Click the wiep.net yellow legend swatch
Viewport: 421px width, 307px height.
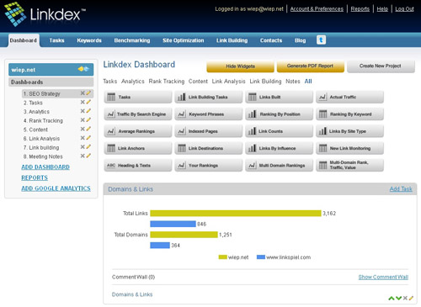coord(223,257)
